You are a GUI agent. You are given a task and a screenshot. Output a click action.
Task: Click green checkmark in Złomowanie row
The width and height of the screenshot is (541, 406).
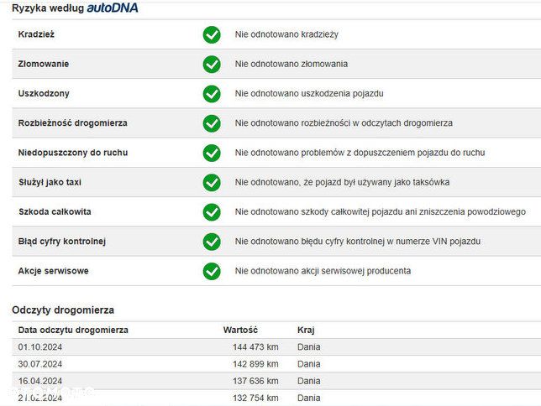tap(212, 65)
